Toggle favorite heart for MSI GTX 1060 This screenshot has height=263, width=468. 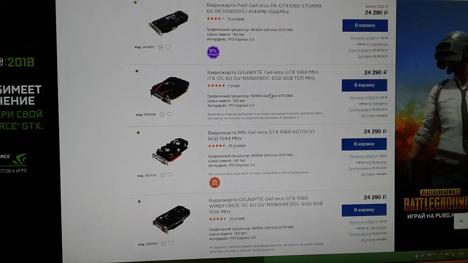(x=170, y=175)
